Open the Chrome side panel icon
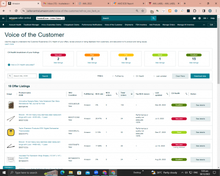 click(x=204, y=11)
